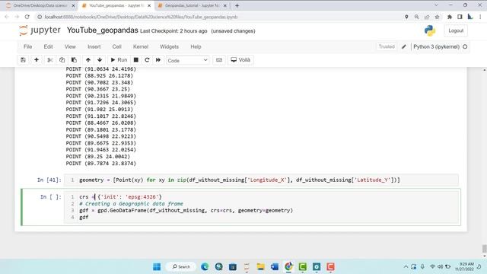Open the Windows Start menu
The height and width of the screenshot is (274, 487).
pos(157,266)
